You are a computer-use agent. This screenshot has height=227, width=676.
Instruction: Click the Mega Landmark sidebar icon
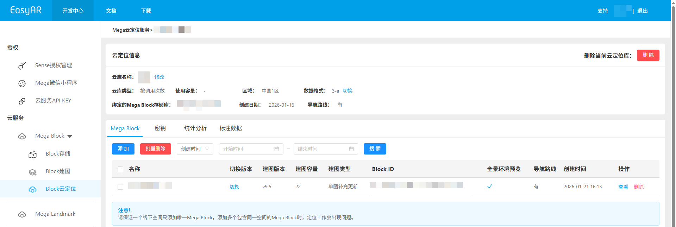coord(22,214)
